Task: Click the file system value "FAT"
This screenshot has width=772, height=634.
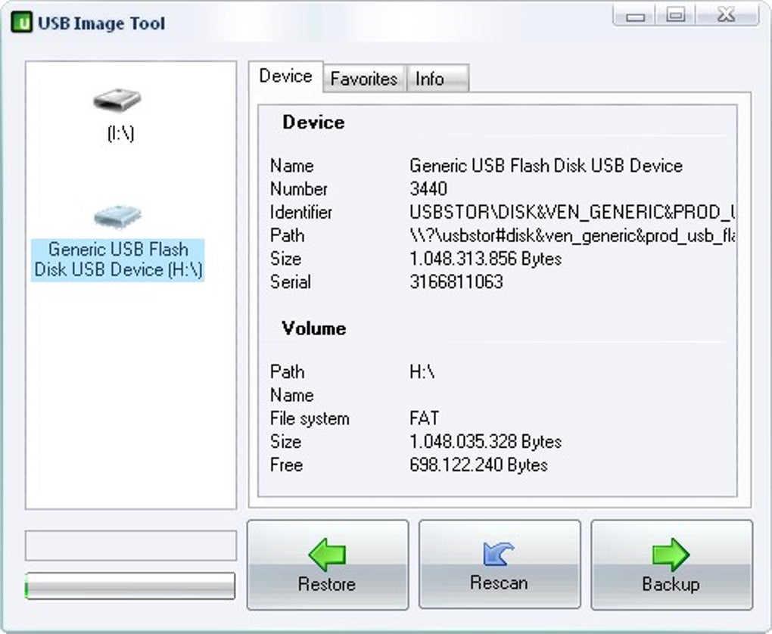Action: tap(424, 418)
